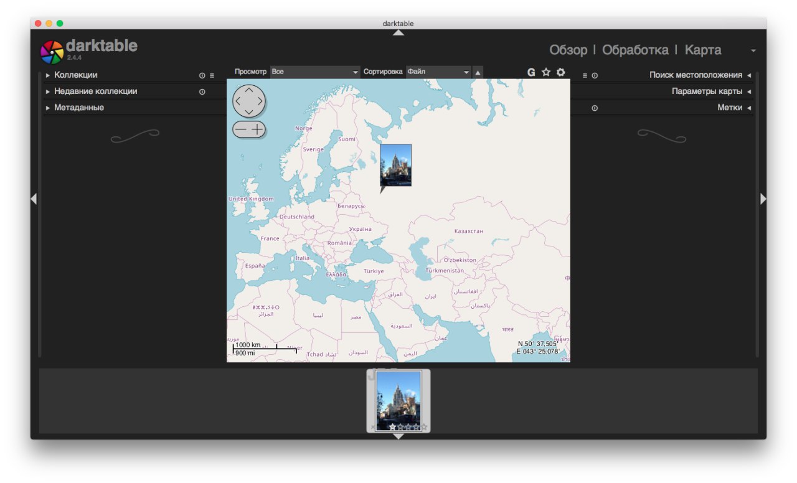Toggle the star overlay icon in the toolbar
Screen dimensions: 797x483
coord(546,72)
